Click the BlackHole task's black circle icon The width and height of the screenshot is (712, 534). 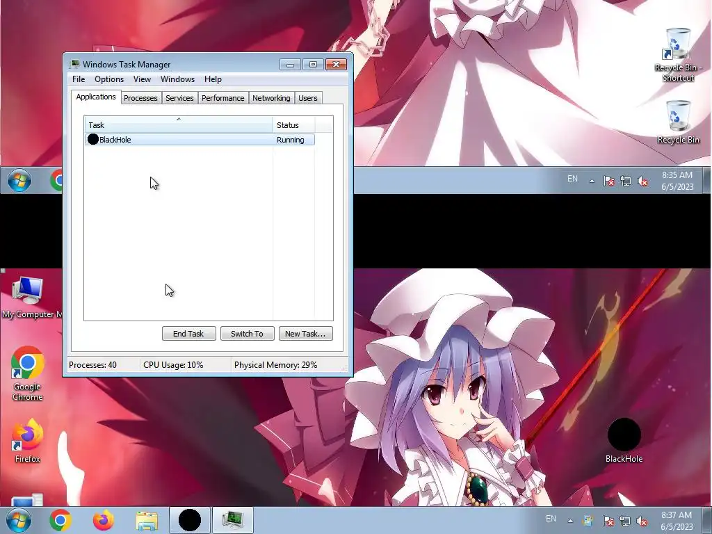93,139
